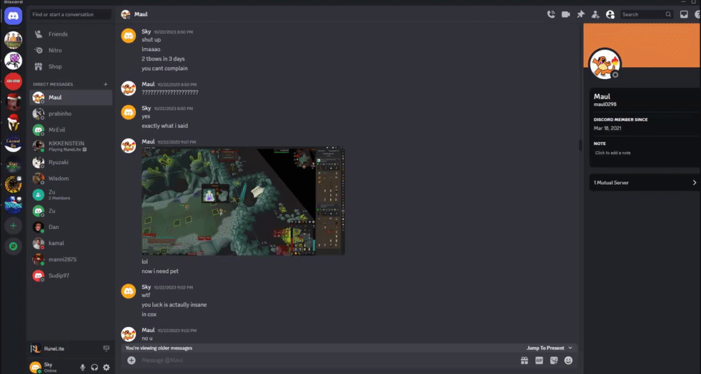The width and height of the screenshot is (701, 374).
Task: Click Jump To Present
Action: click(545, 348)
